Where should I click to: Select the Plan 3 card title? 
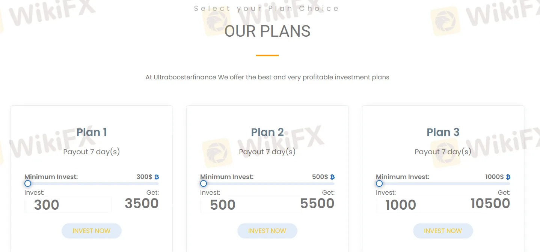443,132
